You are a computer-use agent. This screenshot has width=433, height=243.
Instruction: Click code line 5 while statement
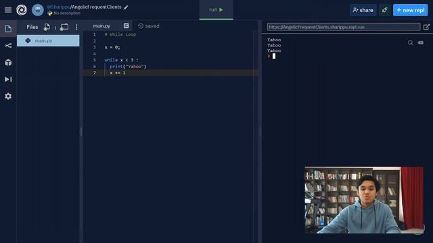pyautogui.click(x=121, y=60)
